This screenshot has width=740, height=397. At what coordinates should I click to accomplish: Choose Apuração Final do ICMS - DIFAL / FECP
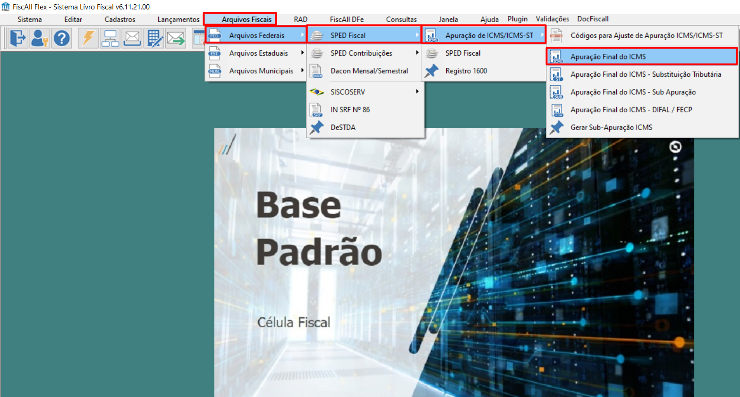tap(642, 109)
